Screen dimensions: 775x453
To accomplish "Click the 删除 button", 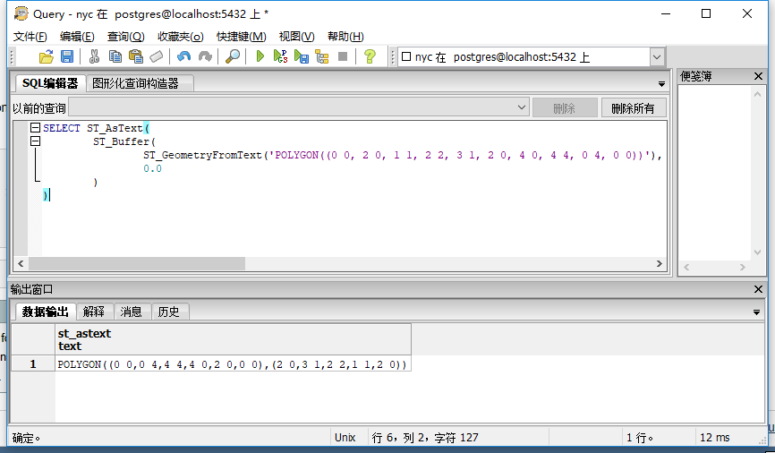I will coord(565,107).
